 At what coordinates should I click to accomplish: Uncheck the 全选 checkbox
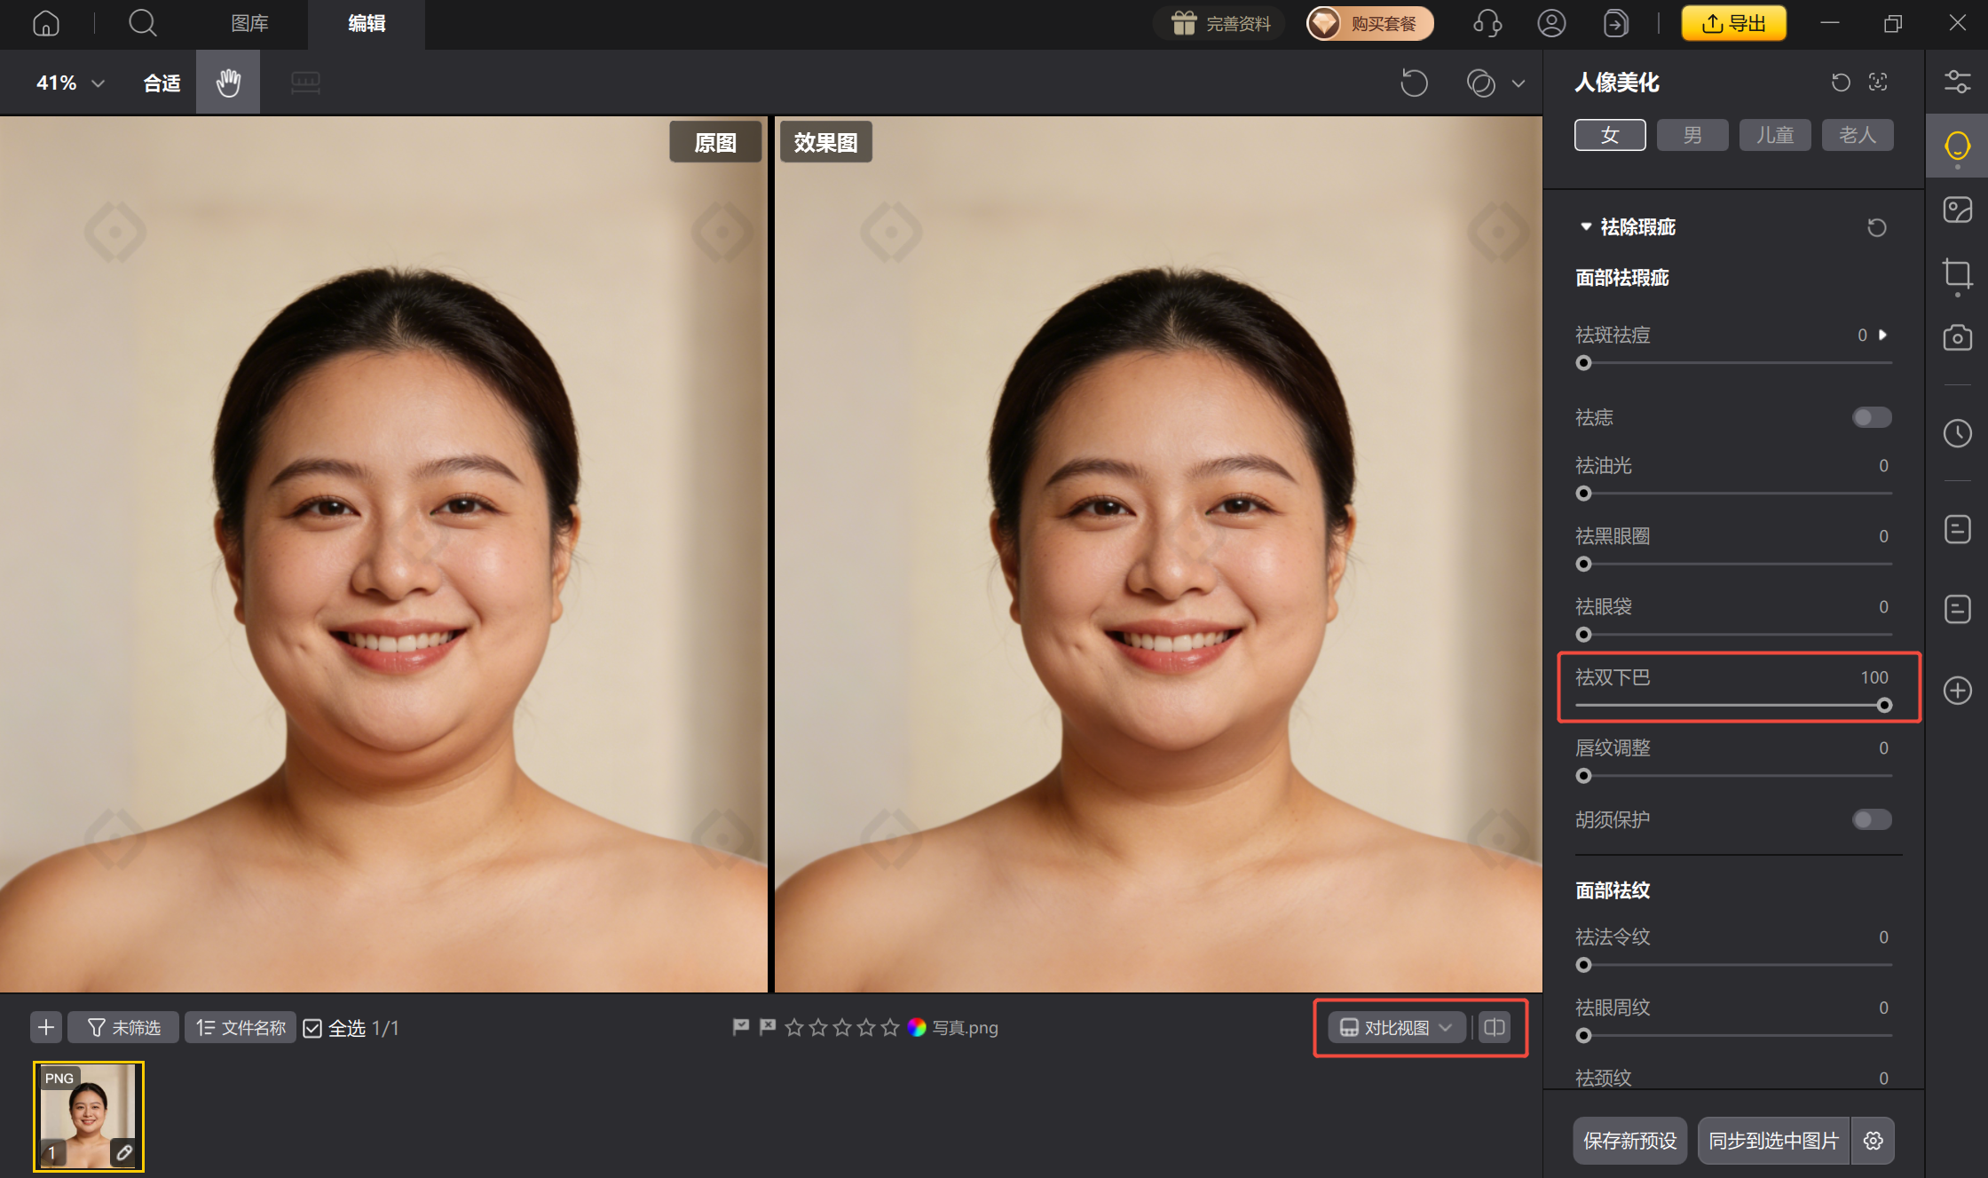312,1028
